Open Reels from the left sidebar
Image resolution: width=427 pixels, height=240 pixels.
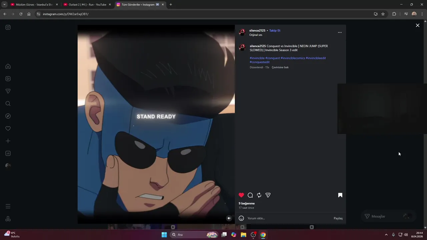pos(8,79)
